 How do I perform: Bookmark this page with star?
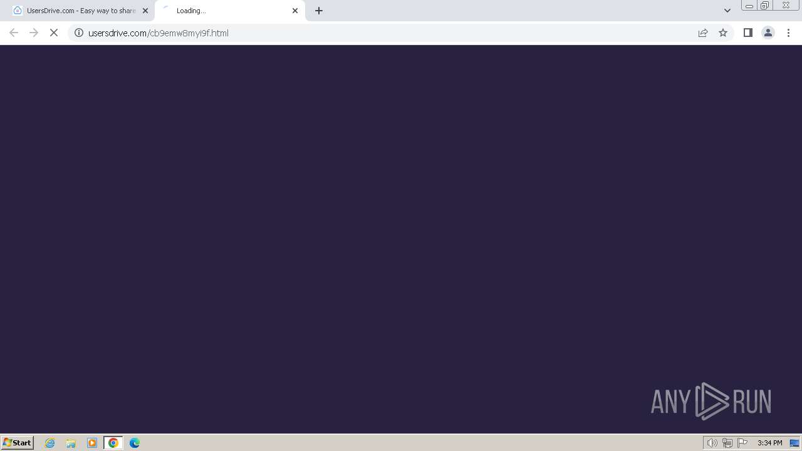pyautogui.click(x=723, y=33)
